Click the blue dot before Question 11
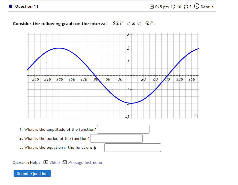Viewport: 238px width, 185px height. click(x=10, y=6)
